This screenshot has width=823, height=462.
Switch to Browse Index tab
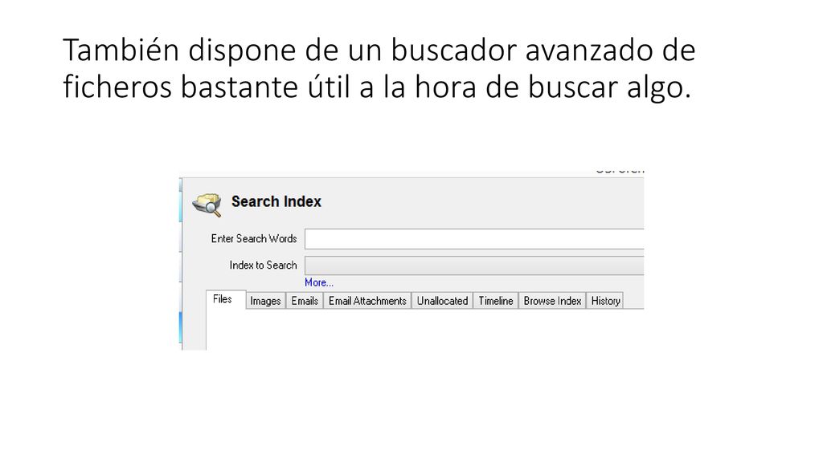[552, 301]
